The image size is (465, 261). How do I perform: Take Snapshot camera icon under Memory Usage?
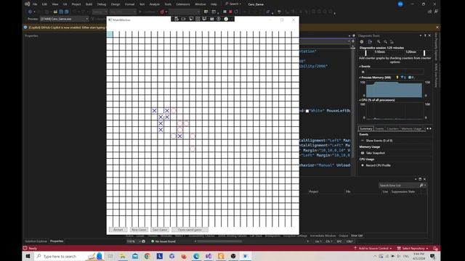(363, 153)
